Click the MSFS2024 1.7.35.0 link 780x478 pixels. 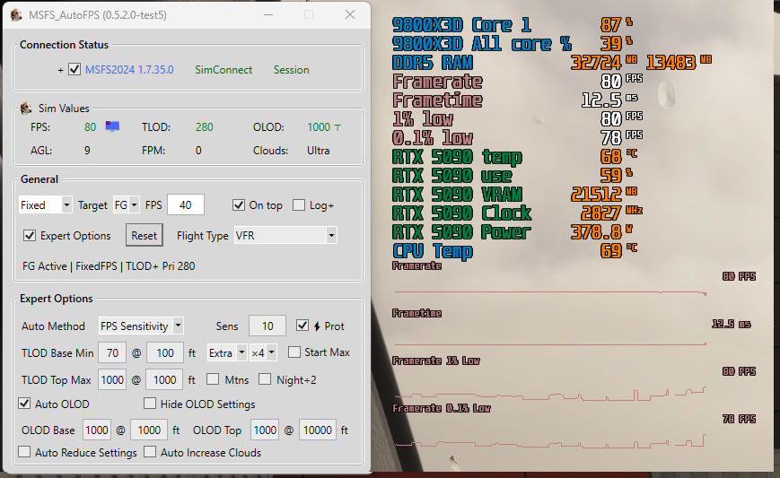(x=129, y=70)
